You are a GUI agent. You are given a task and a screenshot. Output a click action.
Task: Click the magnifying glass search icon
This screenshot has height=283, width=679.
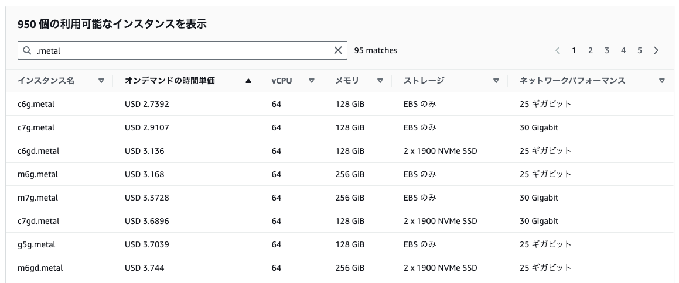pyautogui.click(x=27, y=50)
